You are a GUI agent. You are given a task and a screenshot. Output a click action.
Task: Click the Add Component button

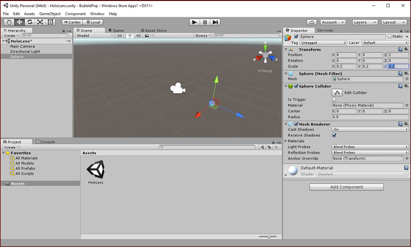click(x=346, y=187)
